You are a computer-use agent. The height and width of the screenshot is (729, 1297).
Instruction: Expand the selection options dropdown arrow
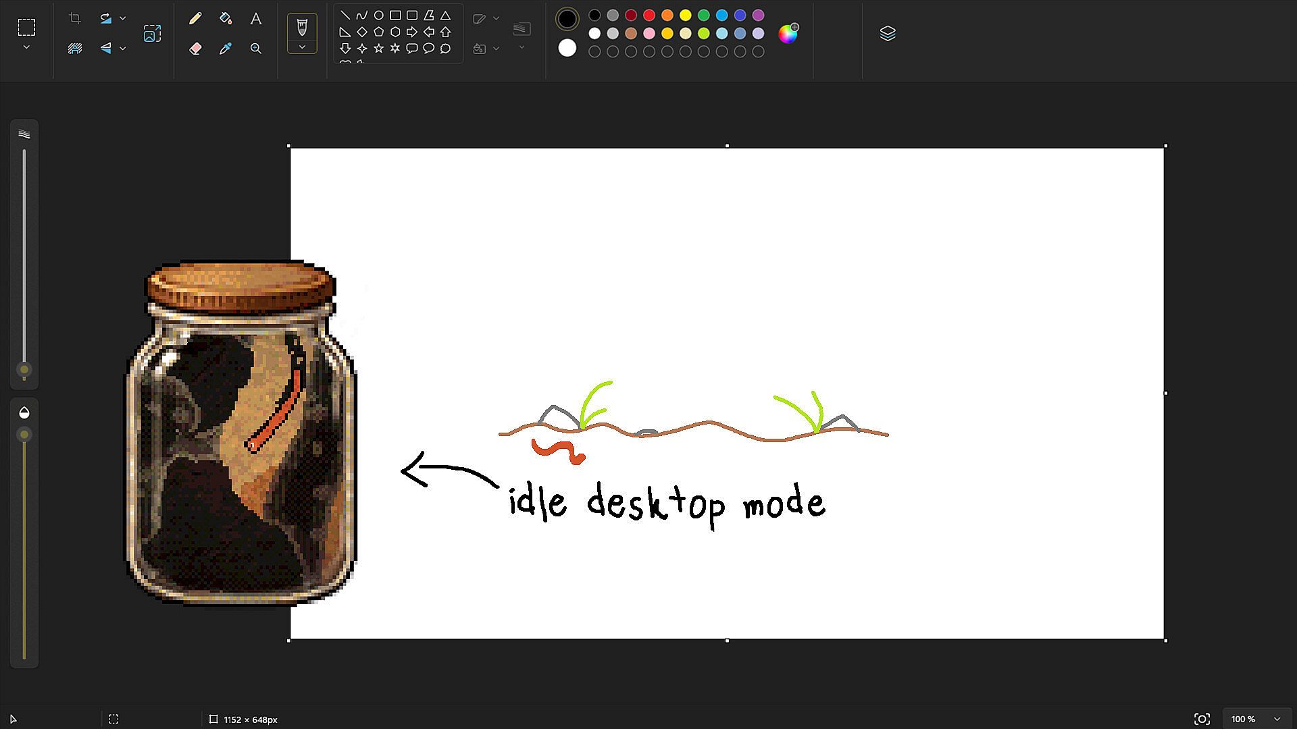click(x=26, y=47)
